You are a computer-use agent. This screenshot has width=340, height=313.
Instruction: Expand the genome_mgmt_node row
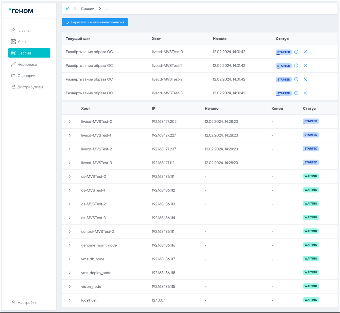(69, 245)
